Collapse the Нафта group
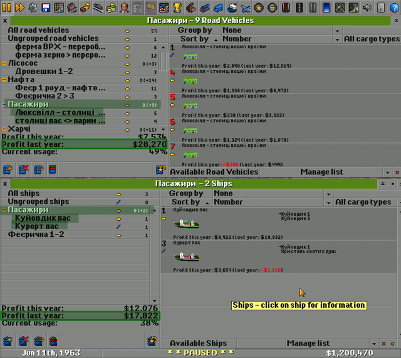The height and width of the screenshot is (358, 401). point(4,80)
